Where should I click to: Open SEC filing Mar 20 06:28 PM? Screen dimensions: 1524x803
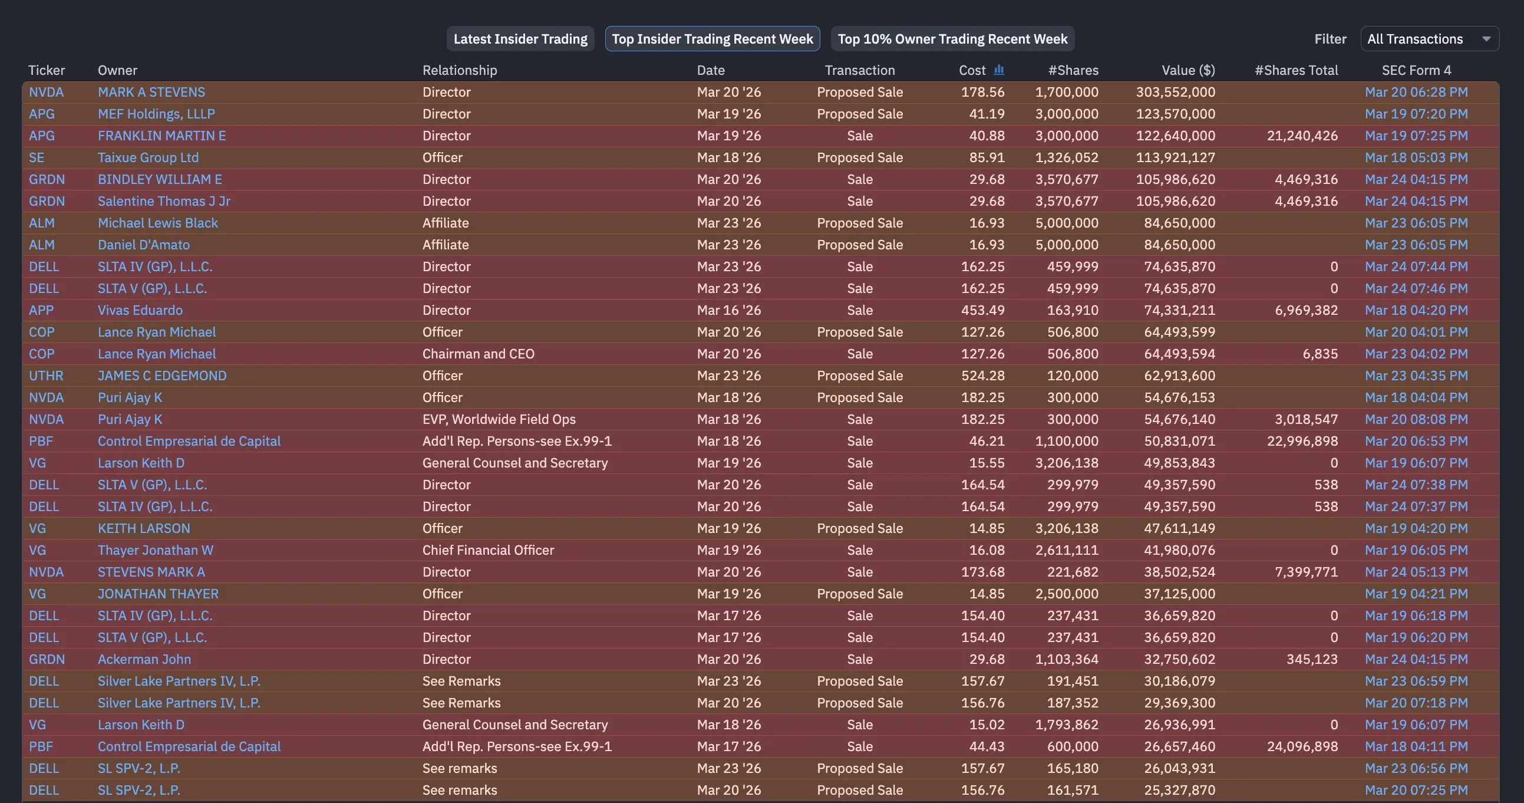point(1416,93)
